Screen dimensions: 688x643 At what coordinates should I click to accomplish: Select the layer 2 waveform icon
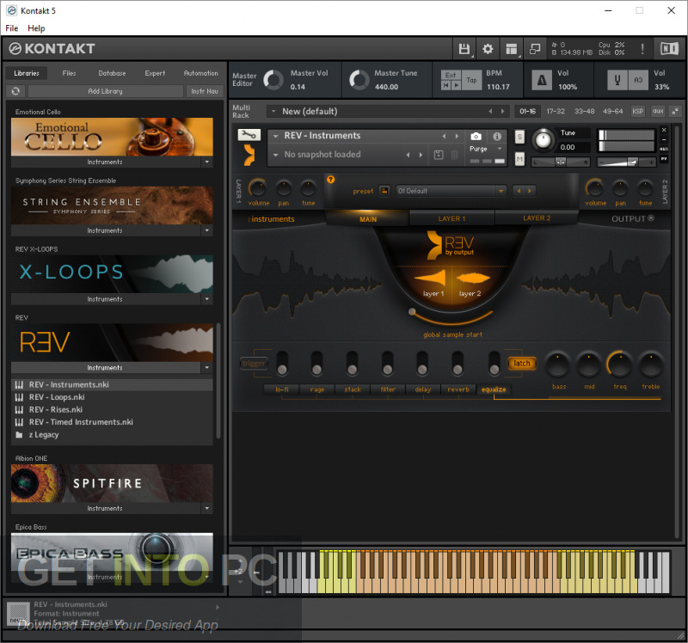[473, 279]
